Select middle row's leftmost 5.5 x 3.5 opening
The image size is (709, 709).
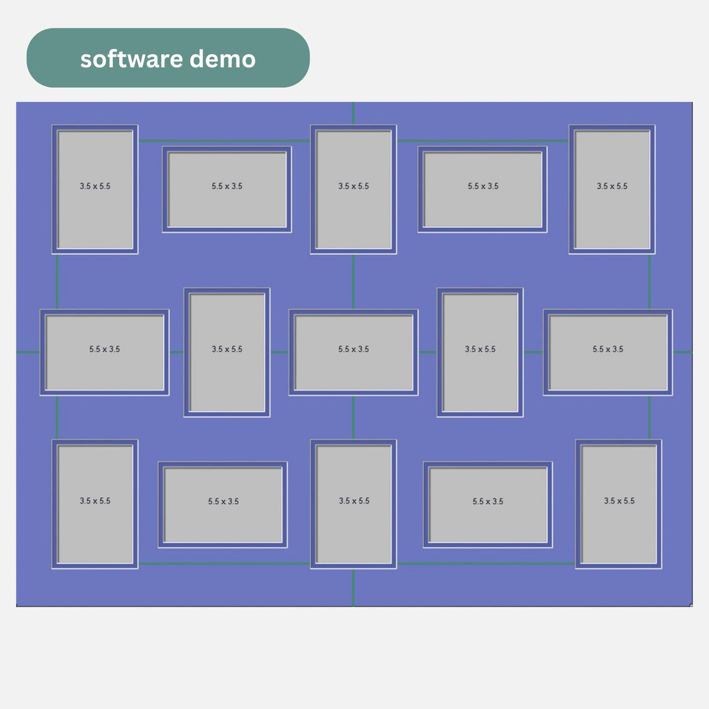click(105, 353)
